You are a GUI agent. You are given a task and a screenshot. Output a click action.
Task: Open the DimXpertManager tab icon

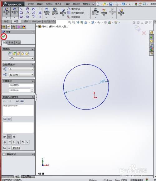19,27
